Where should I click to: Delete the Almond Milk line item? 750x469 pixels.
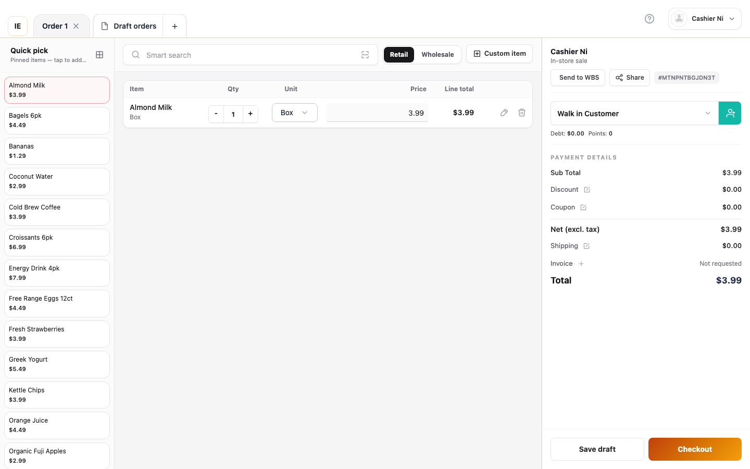[522, 113]
